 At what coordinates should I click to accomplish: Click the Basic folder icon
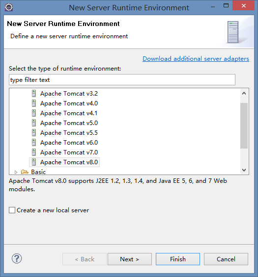point(25,172)
